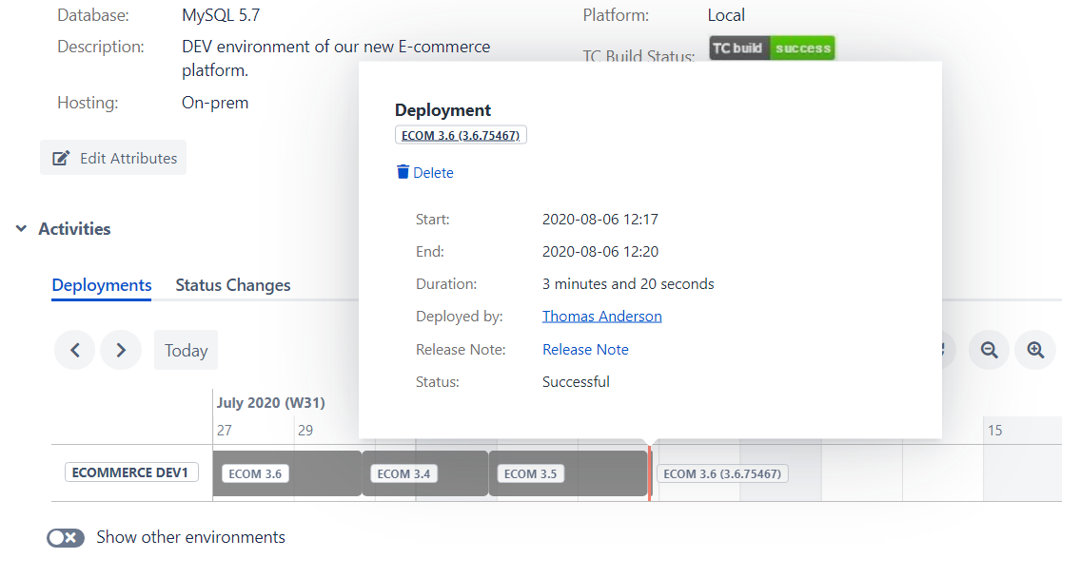
Task: Click the TC build success badge
Action: (x=771, y=48)
